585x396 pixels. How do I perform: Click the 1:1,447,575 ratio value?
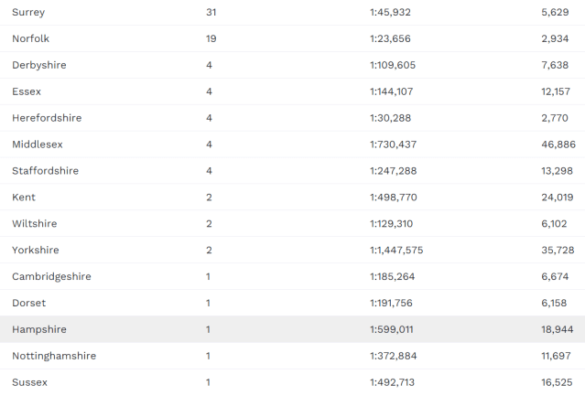396,251
